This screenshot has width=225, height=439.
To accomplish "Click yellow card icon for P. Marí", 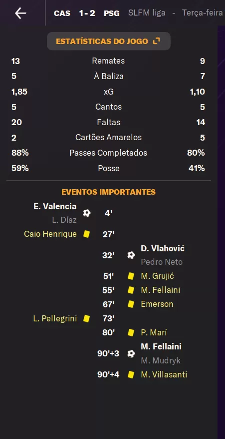I will 131,332.
